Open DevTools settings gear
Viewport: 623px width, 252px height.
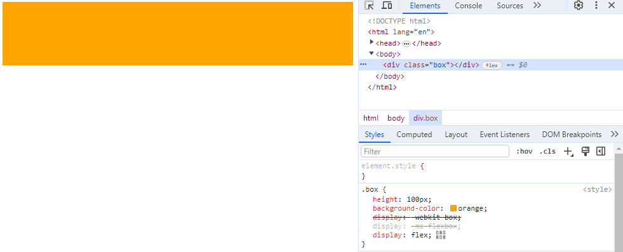click(x=579, y=6)
